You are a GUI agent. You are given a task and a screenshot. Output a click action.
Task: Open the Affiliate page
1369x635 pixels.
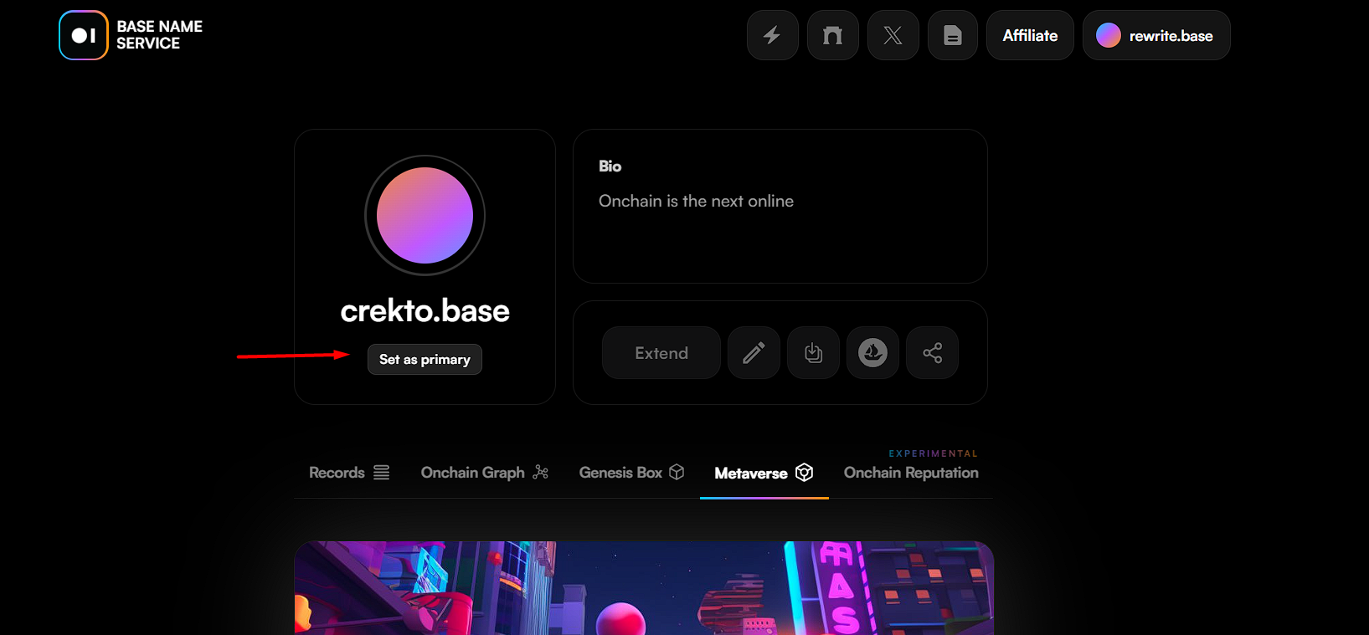pyautogui.click(x=1030, y=35)
